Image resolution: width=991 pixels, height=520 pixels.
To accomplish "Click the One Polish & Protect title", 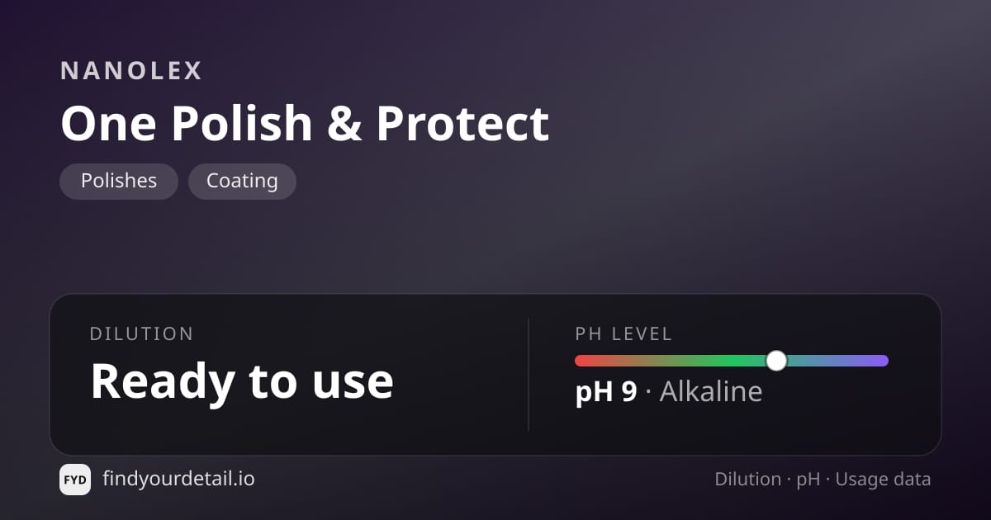I will pos(305,124).
